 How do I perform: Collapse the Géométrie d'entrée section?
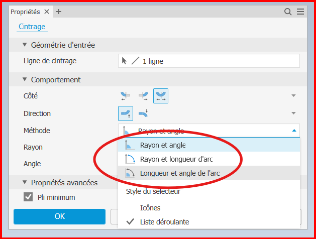point(25,45)
